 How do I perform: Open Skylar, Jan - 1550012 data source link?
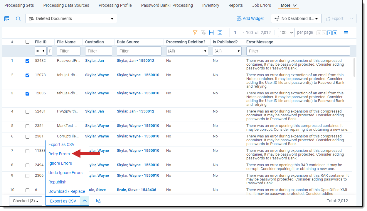tap(135, 61)
